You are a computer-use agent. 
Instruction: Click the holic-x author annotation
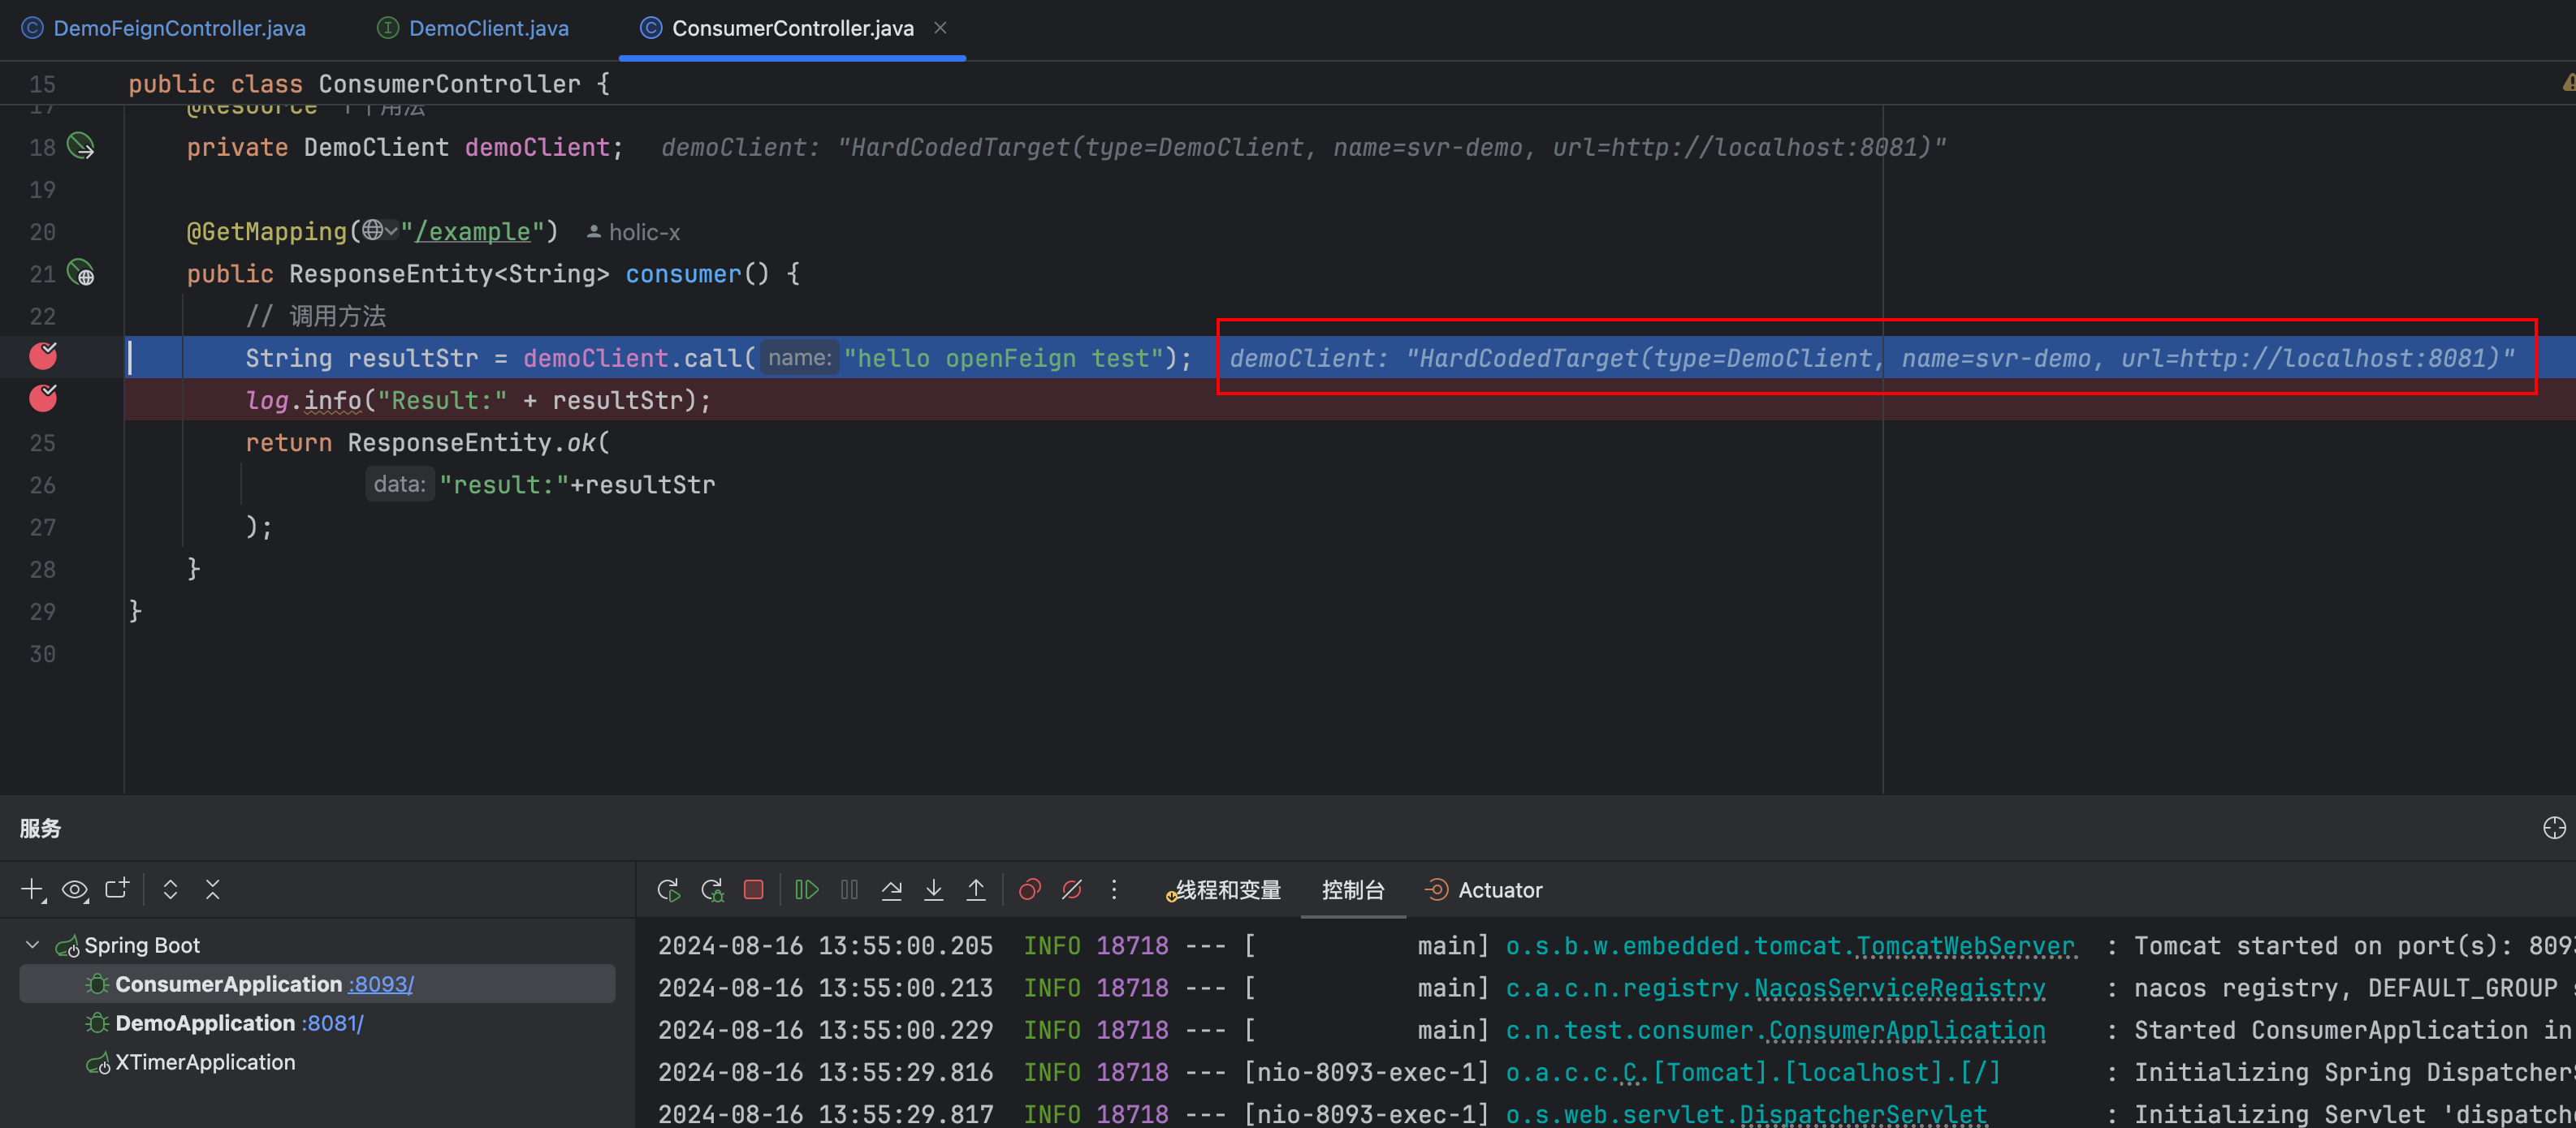pyautogui.click(x=633, y=233)
